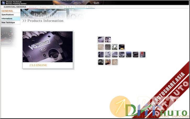Select the dark roof rail thumbnail

(x=135, y=55)
